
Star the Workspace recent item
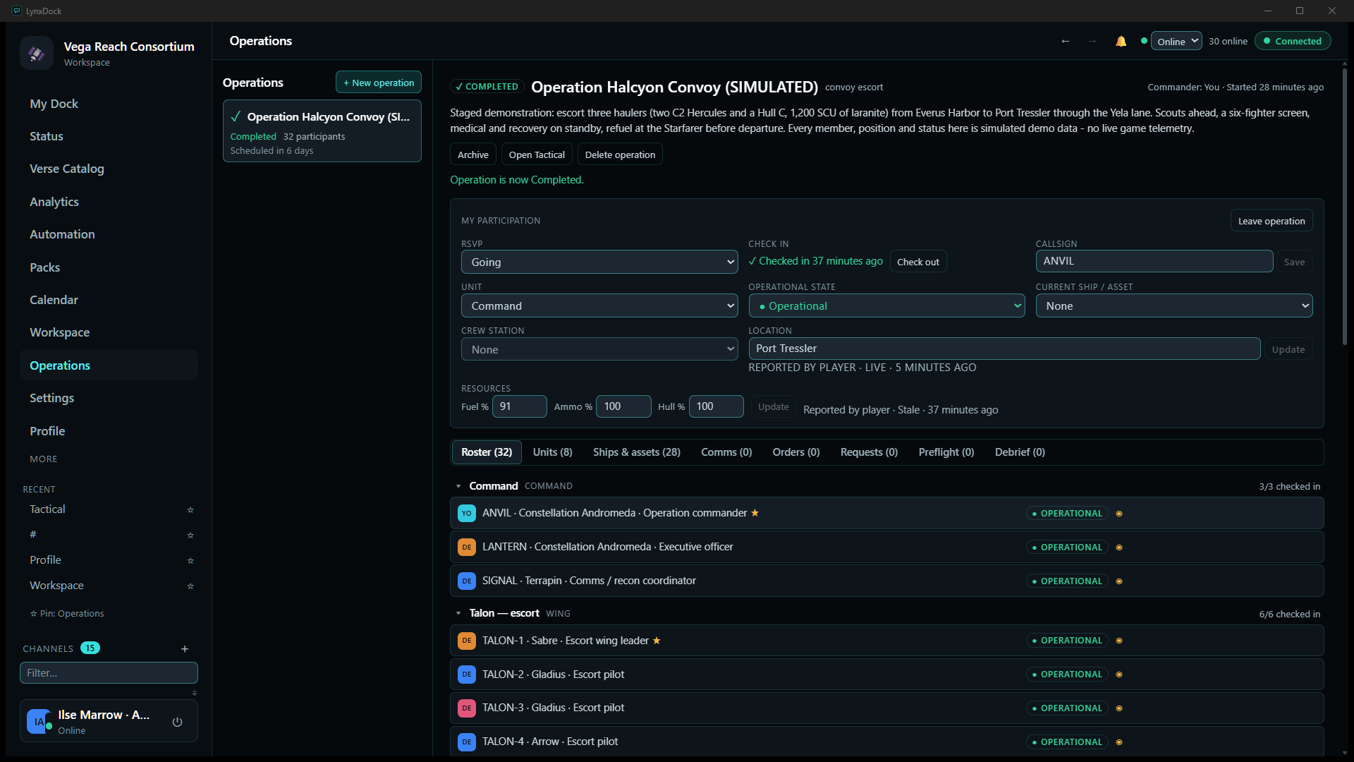pyautogui.click(x=190, y=586)
